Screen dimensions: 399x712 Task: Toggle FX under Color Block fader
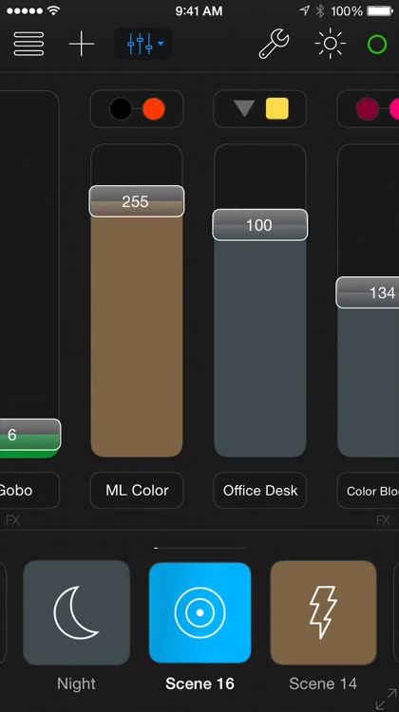[x=383, y=520]
